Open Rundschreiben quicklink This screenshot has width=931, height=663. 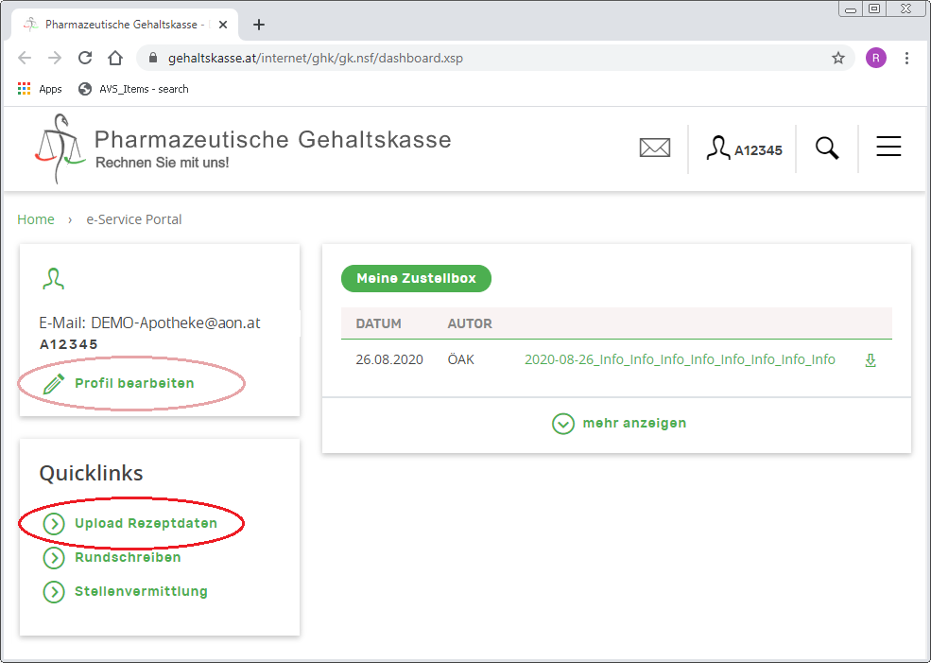coord(127,557)
